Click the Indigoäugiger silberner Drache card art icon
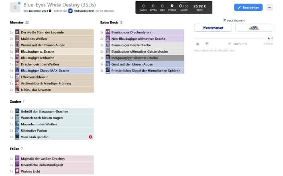The height and width of the screenshot is (176, 283). 108,58
